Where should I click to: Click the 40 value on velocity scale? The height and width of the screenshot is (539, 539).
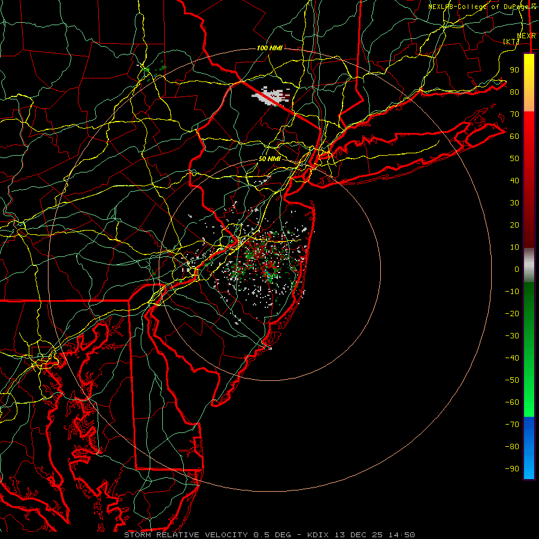pyautogui.click(x=514, y=180)
